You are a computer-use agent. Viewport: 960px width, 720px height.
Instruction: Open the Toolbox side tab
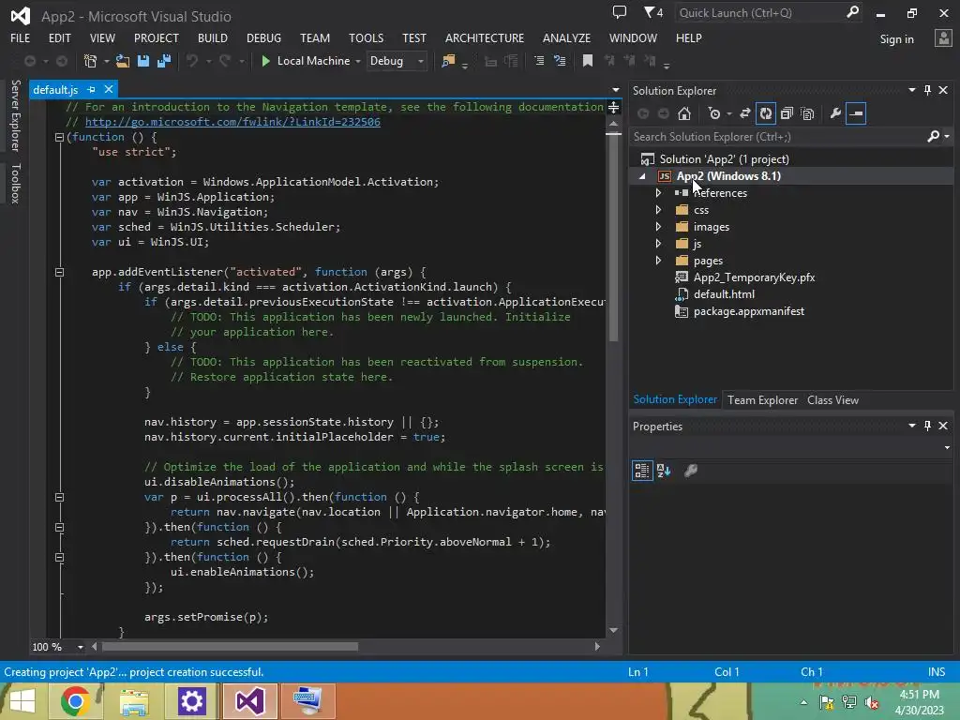click(15, 184)
